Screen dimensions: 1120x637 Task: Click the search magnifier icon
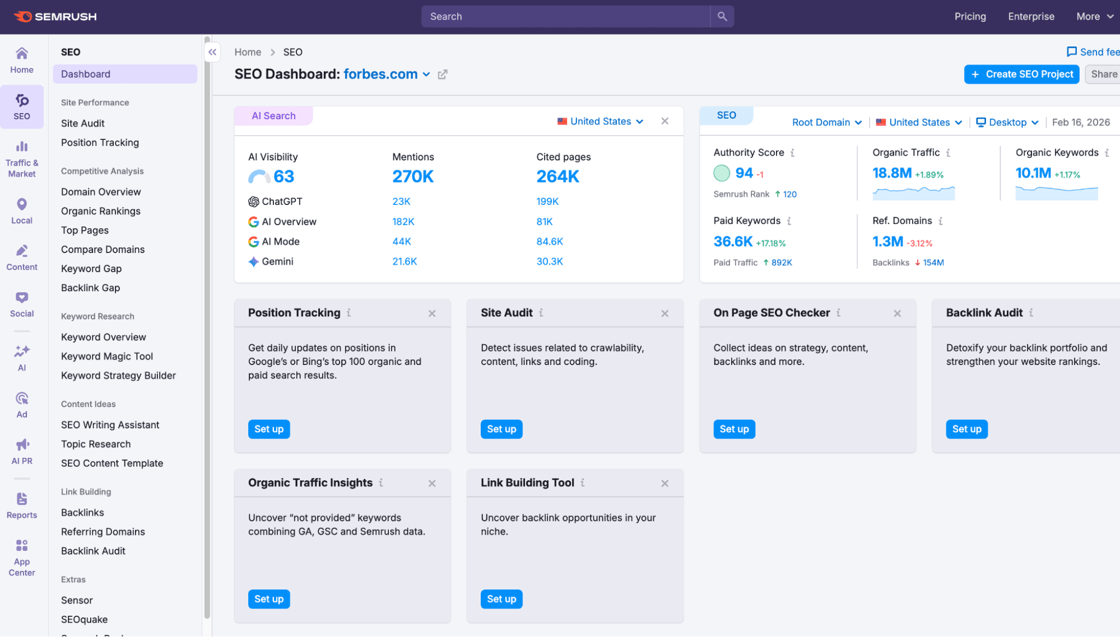coord(722,16)
